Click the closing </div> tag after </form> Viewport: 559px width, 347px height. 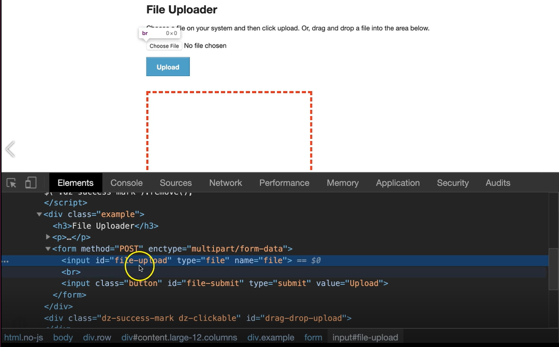[x=58, y=307]
